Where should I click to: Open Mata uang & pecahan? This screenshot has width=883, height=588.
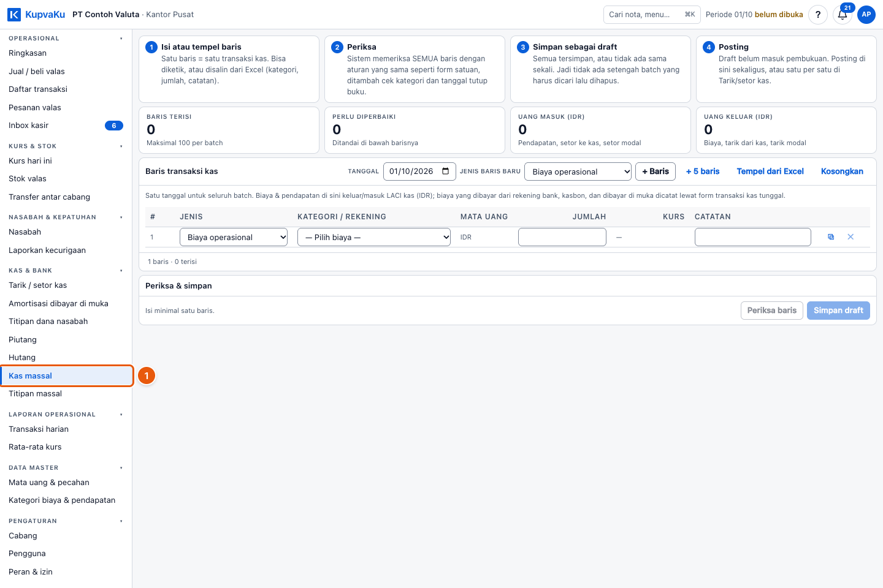coord(66,482)
